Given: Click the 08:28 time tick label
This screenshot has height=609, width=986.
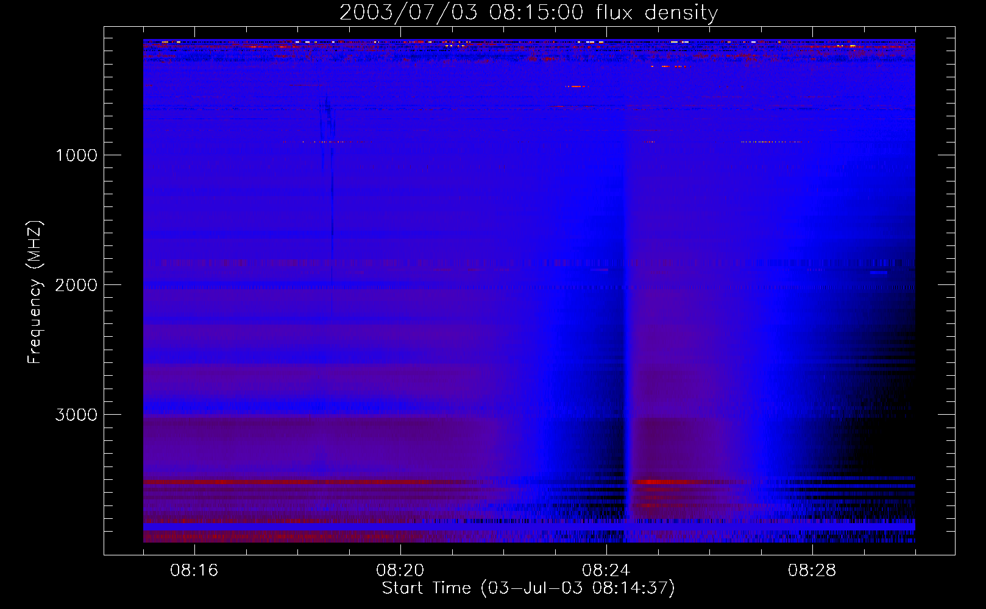Looking at the screenshot, I should point(812,571).
